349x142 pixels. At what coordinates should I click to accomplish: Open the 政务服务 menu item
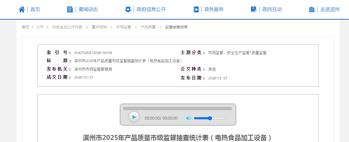214,9
